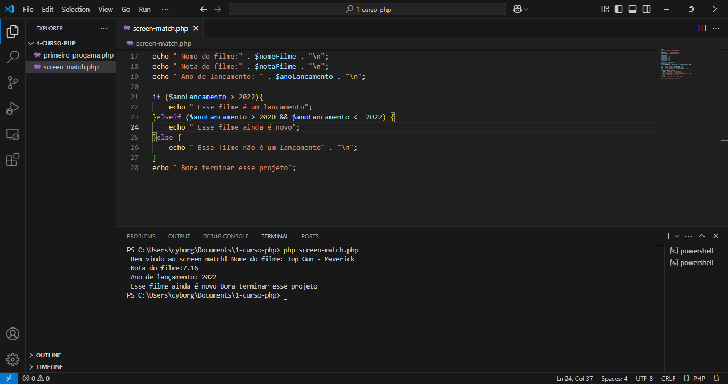The width and height of the screenshot is (728, 384).
Task: Open Explorer Views and More Actions ellipsis
Action: point(103,28)
